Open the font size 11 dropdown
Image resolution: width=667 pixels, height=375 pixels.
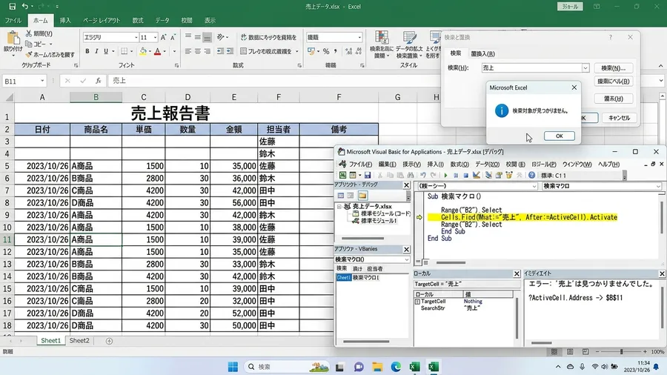[156, 37]
